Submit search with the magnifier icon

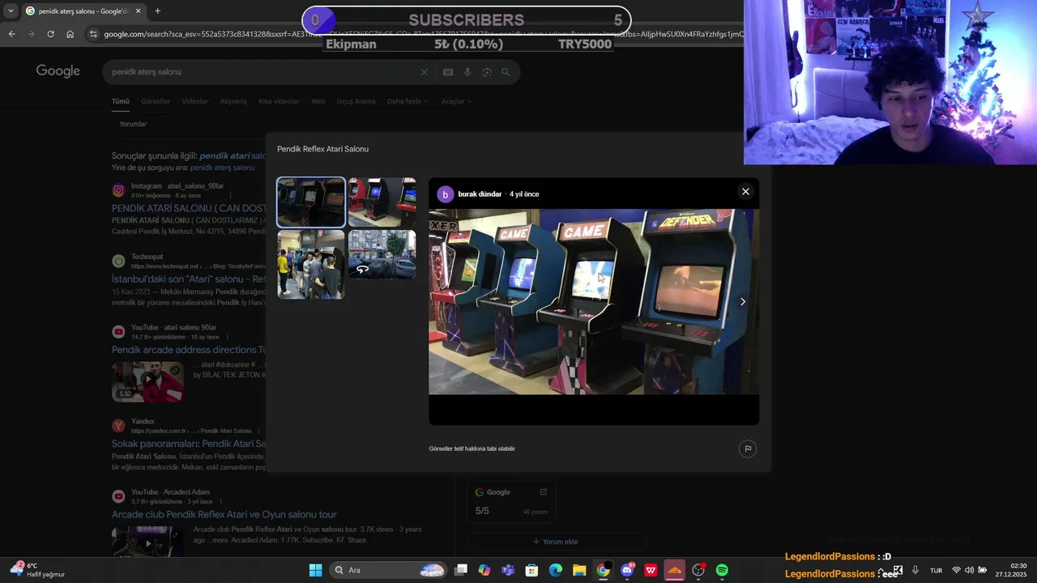point(506,72)
